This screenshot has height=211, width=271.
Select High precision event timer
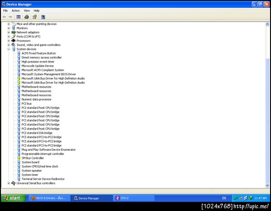38,62
